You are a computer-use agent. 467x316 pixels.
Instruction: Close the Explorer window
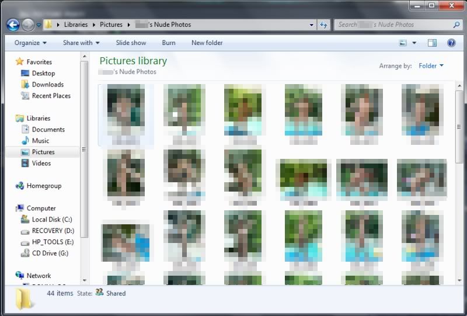(x=452, y=5)
